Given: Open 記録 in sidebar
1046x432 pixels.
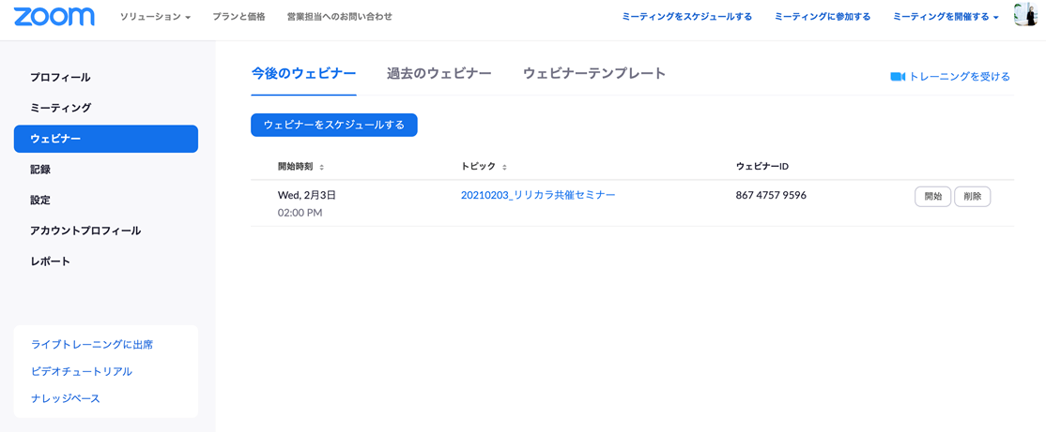Looking at the screenshot, I should [40, 170].
